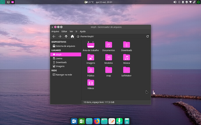
Task: Open the Word icon in the dock
Action: [74, 121]
